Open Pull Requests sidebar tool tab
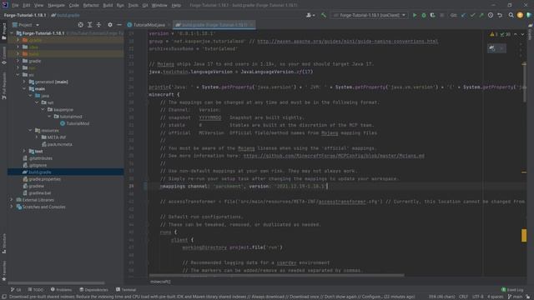Screen dimensions: 534x300 point(4,86)
